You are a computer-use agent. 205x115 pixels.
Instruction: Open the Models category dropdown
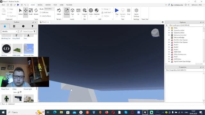pos(10,31)
